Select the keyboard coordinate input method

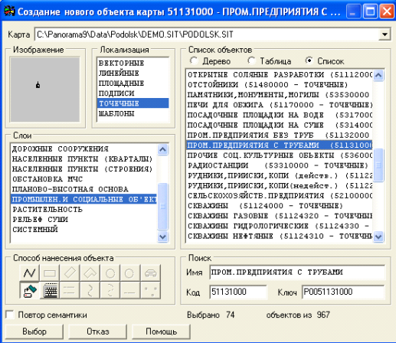coord(50,290)
